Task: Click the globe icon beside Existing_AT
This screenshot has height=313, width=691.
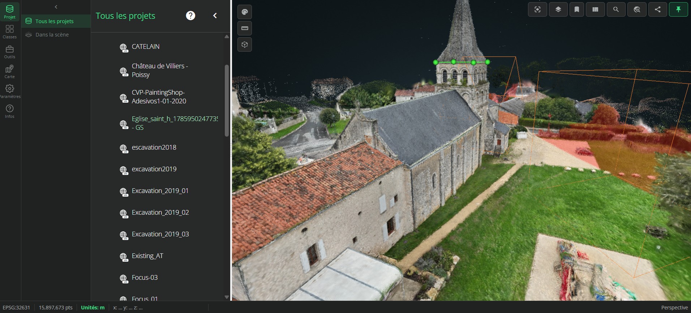Action: (124, 257)
